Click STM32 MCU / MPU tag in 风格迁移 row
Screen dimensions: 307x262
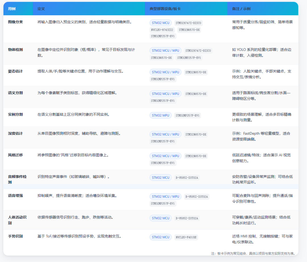[165, 156]
